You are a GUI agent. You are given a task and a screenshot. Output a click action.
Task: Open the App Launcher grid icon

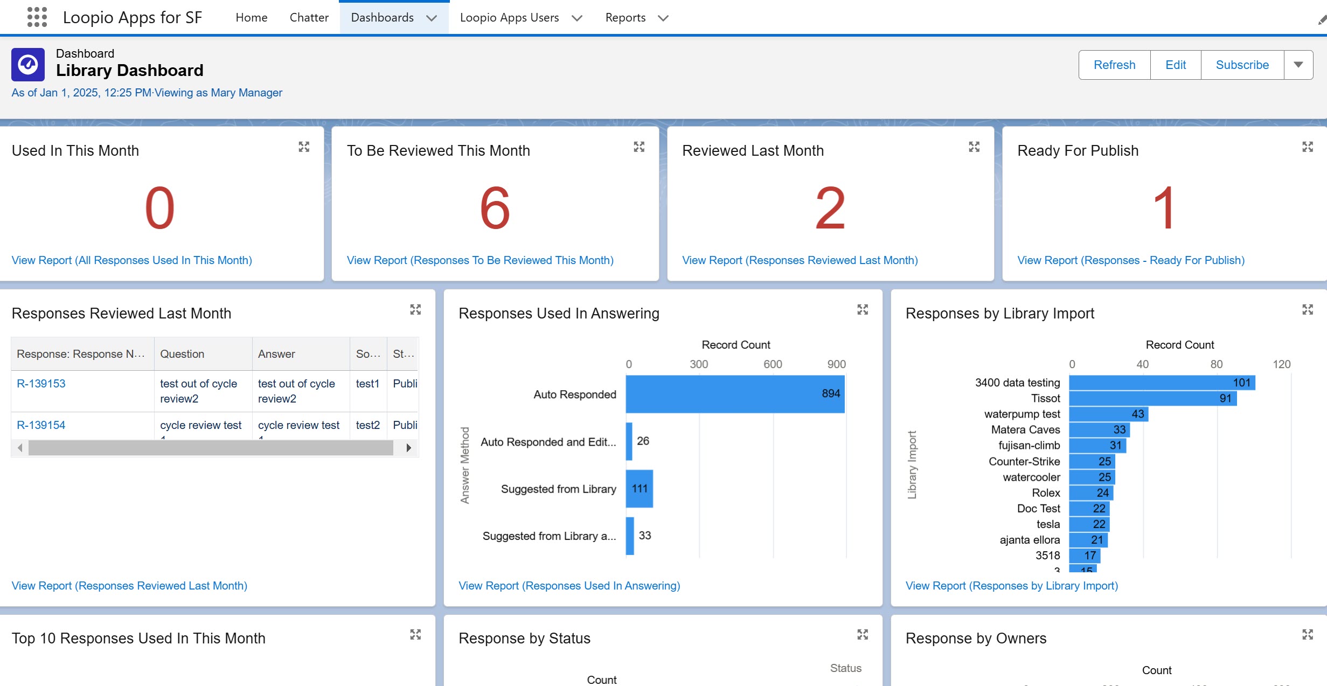point(37,17)
